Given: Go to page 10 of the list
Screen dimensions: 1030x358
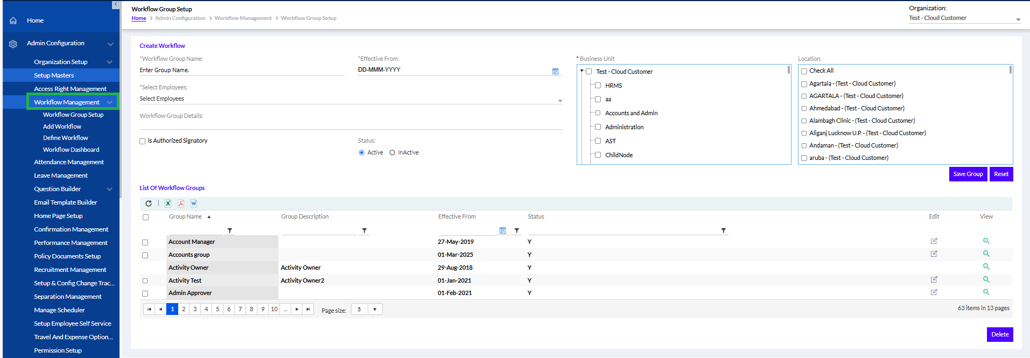Looking at the screenshot, I should coord(274,309).
